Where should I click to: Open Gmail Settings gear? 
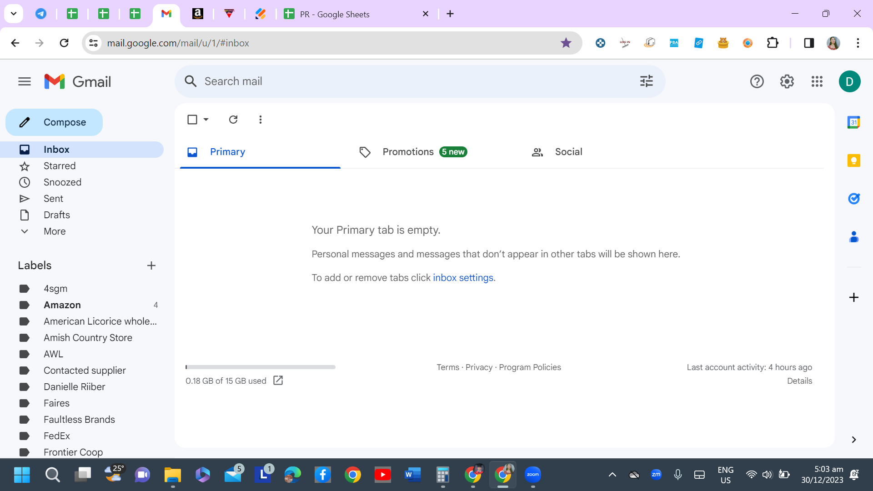pyautogui.click(x=787, y=82)
